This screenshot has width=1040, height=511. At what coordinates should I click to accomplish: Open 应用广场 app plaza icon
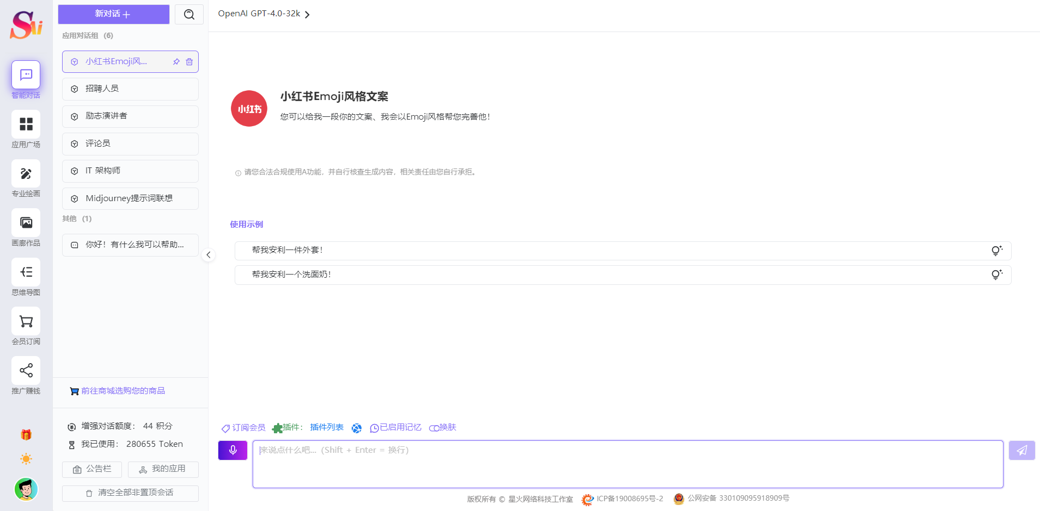pos(26,124)
